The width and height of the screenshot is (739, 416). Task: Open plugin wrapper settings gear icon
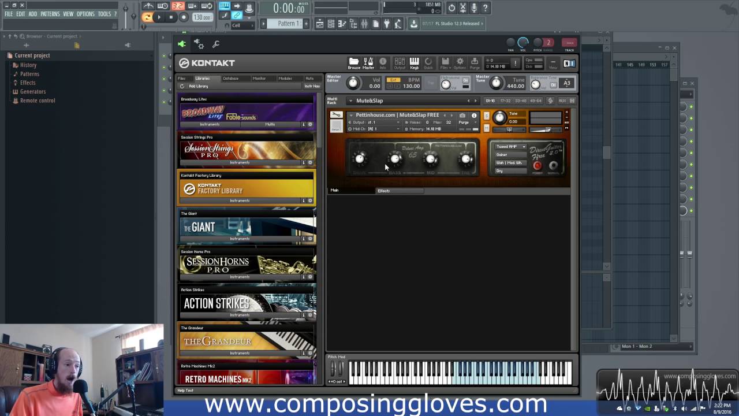198,43
